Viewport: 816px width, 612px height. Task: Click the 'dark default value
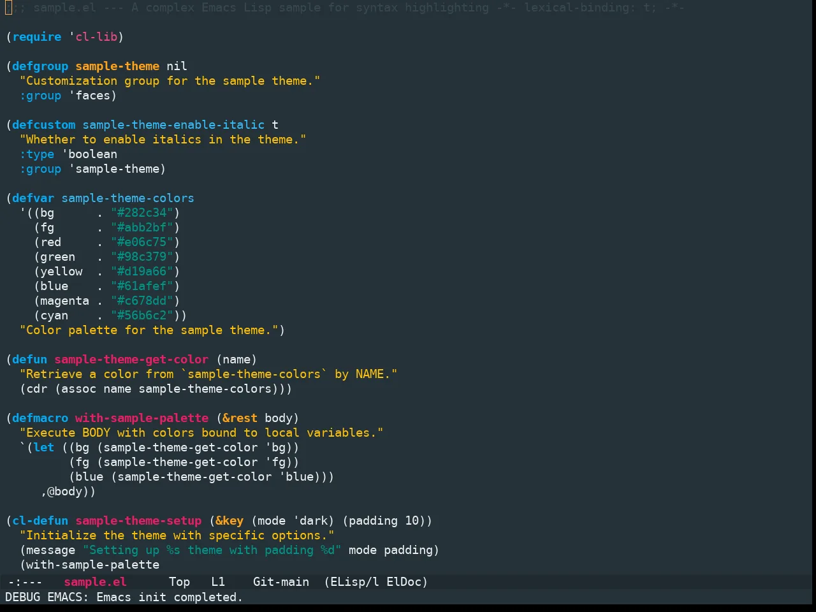coord(310,521)
